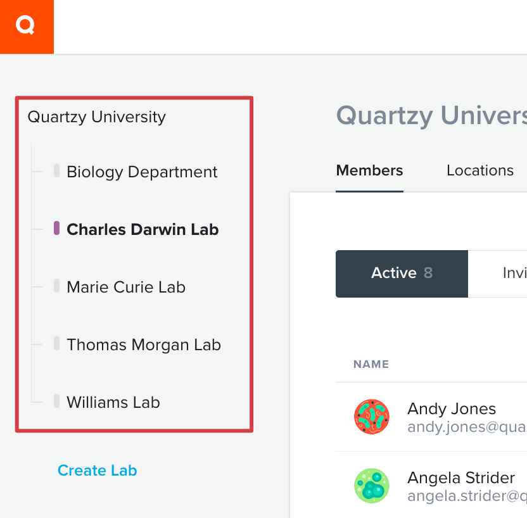Click the purple marker beside Charles Darwin Lab
527x518 pixels.
56,228
